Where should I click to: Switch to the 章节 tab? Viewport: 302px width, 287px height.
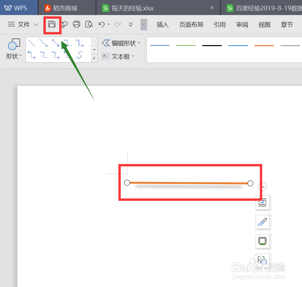pos(287,25)
